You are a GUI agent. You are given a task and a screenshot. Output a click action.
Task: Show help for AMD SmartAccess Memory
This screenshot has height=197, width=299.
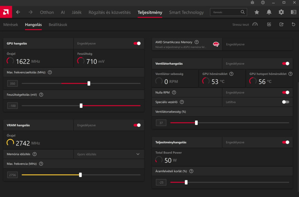pyautogui.click(x=197, y=42)
